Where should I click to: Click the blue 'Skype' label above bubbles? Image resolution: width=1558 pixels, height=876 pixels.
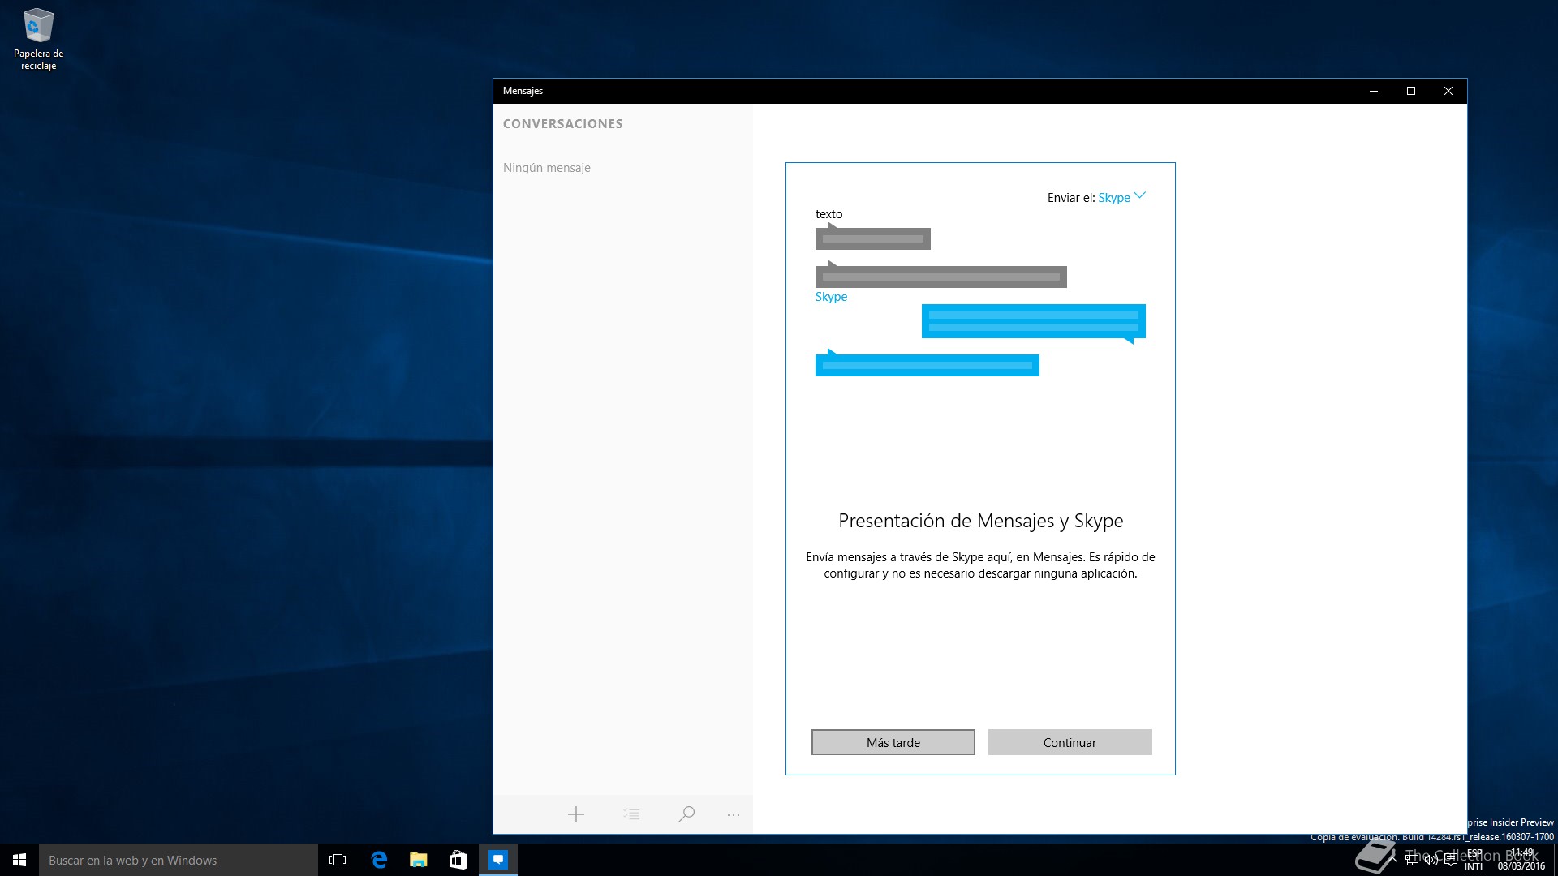pos(831,297)
